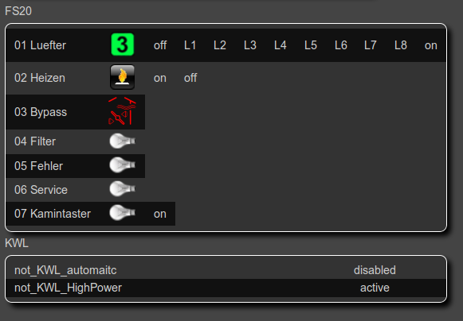Turn Kamintaster on
The image size is (463, 321).
[159, 214]
